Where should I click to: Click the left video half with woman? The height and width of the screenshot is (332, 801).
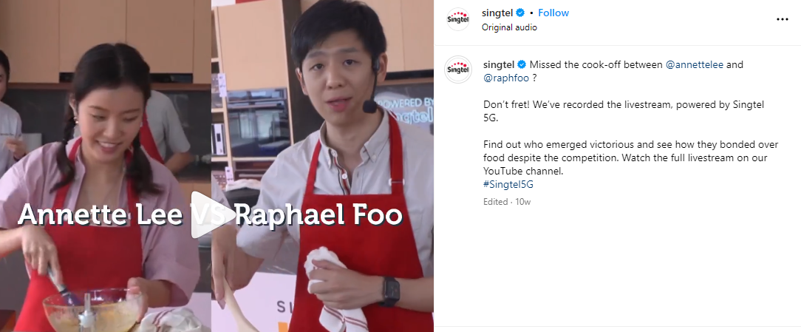(x=106, y=166)
